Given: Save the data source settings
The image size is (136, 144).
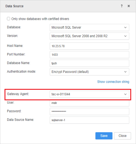Looking at the screenshot, I should click(x=104, y=136).
